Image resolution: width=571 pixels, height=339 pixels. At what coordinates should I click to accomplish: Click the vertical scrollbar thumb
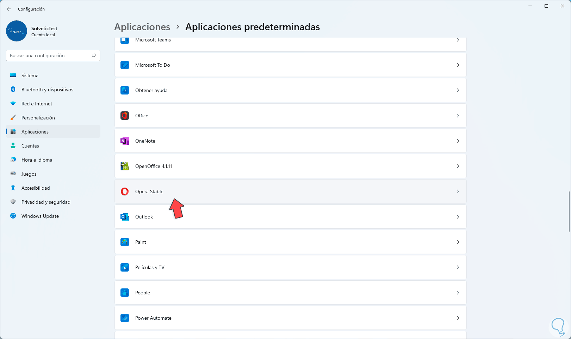pyautogui.click(x=569, y=211)
